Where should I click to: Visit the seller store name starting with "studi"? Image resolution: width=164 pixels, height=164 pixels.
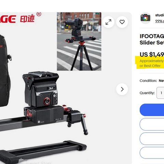(x=160, y=15)
